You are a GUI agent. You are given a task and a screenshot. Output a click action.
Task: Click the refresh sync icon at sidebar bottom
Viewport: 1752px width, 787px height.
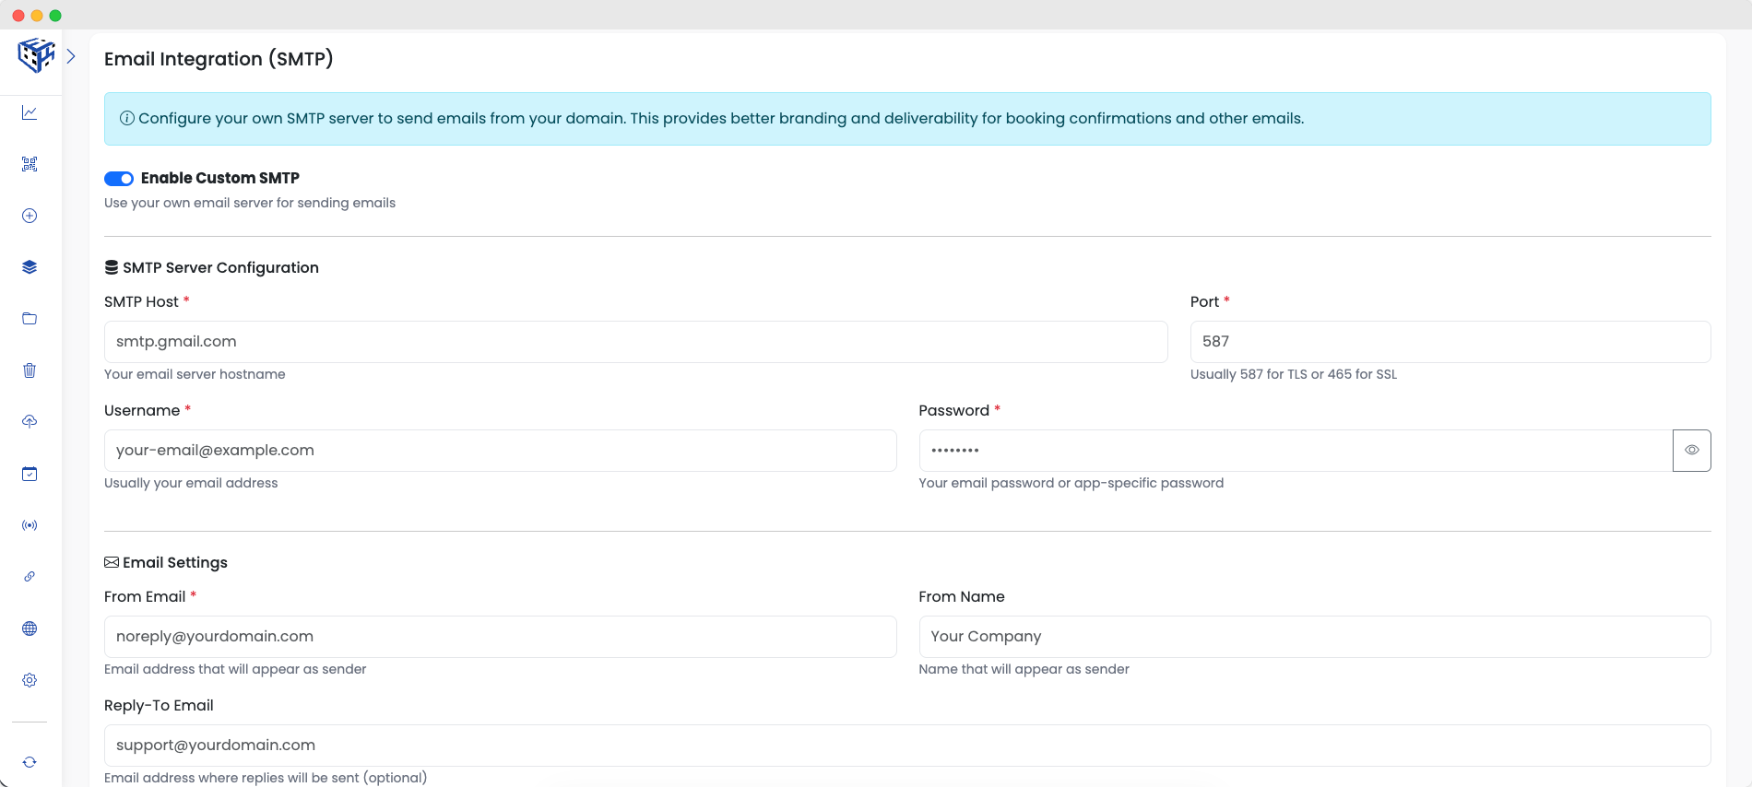coord(30,762)
